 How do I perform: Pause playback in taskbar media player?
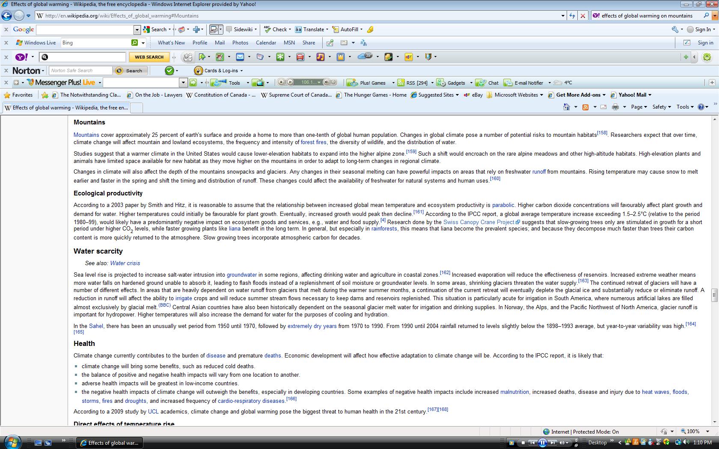tap(542, 443)
